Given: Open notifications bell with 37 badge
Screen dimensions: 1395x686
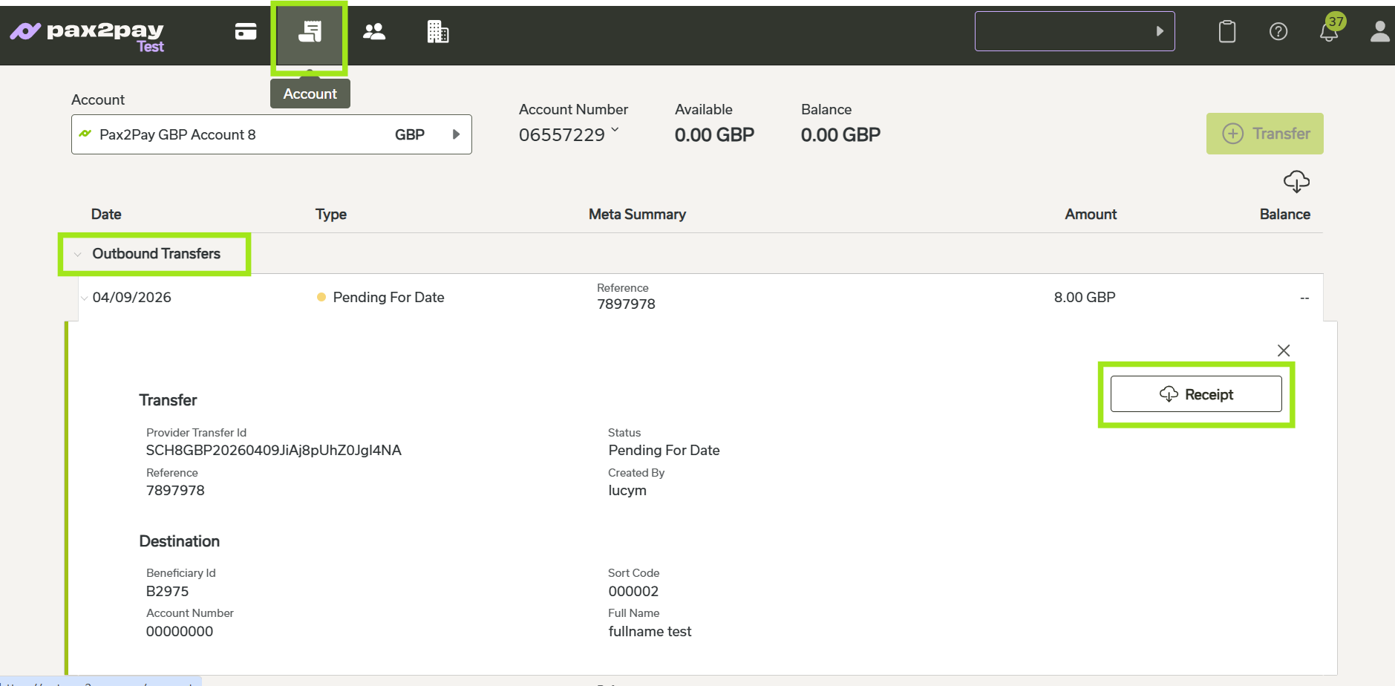Looking at the screenshot, I should pos(1329,31).
